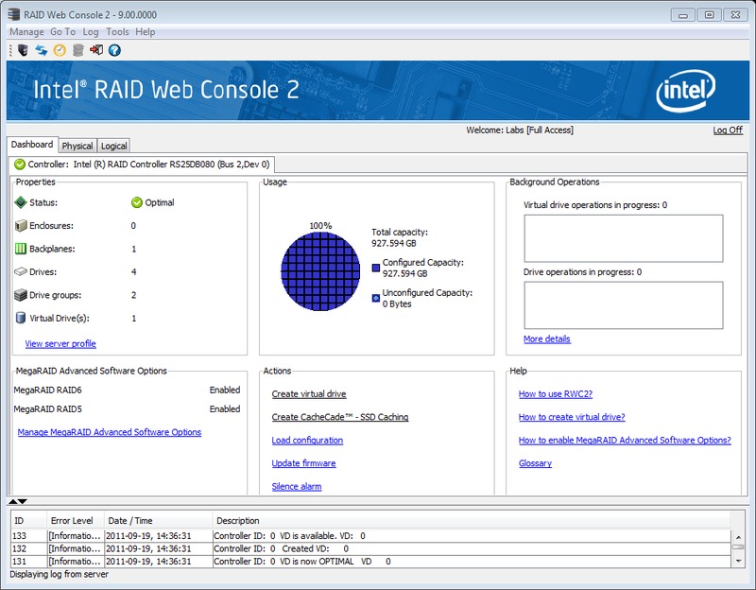Click the orange clock toolbar icon
The width and height of the screenshot is (756, 590).
(x=60, y=50)
